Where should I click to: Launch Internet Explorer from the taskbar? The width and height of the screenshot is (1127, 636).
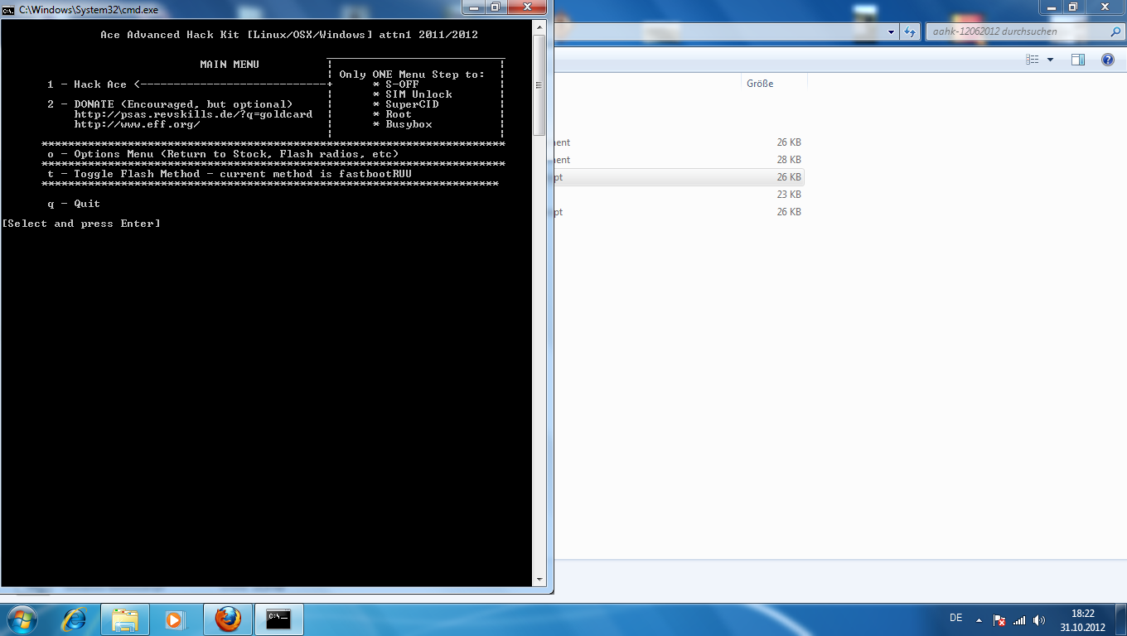(x=75, y=619)
